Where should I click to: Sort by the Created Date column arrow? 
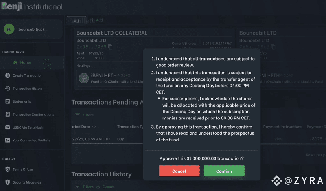[x=94, y=127]
